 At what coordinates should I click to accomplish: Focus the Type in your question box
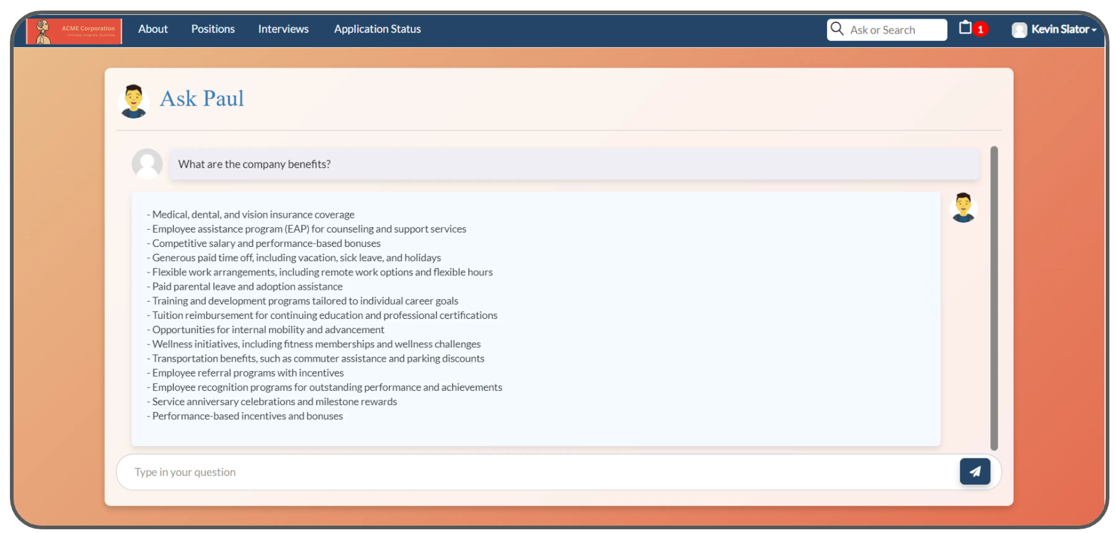point(537,472)
